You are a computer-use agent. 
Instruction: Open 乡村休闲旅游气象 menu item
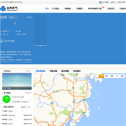coord(94,9)
